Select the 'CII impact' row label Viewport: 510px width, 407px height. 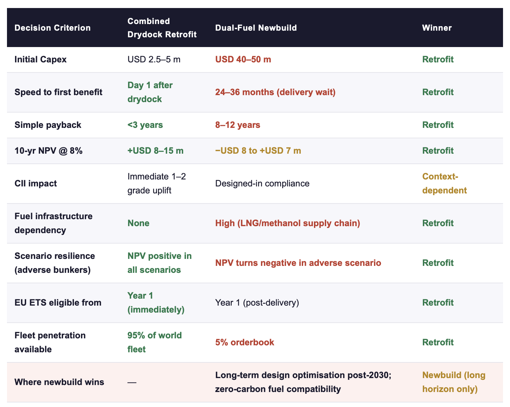point(36,183)
